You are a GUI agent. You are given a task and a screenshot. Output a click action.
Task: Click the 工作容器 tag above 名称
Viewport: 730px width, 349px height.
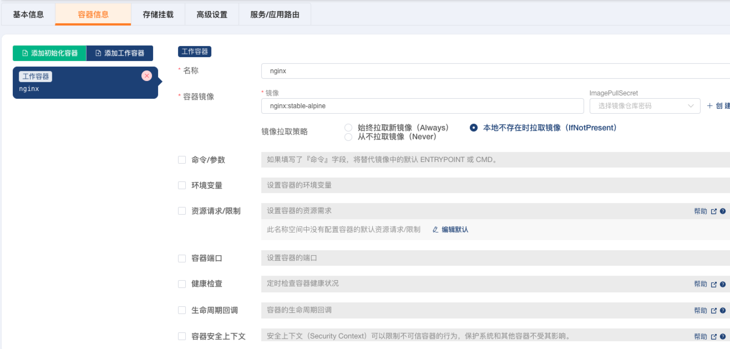195,52
